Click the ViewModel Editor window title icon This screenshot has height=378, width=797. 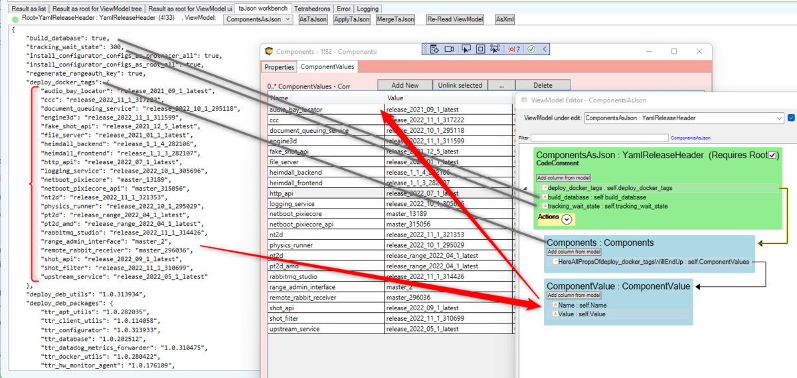click(525, 100)
